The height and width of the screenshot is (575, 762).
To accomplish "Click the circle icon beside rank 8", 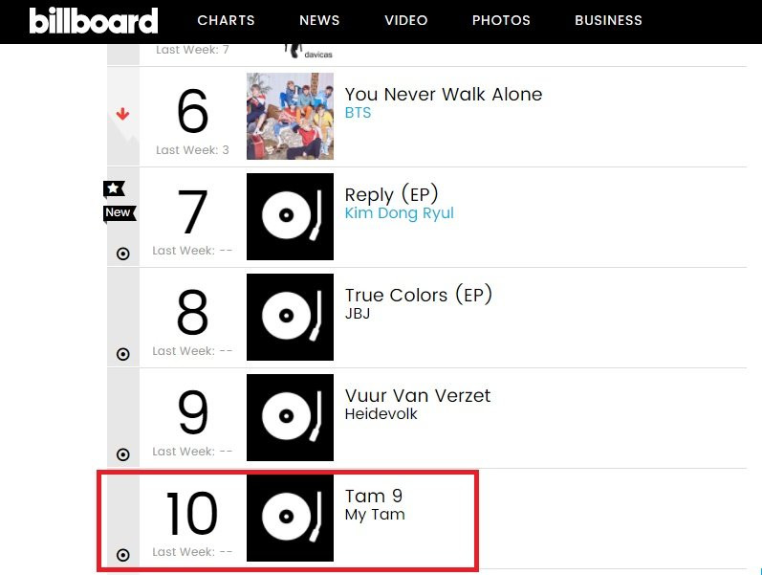I will 122,354.
